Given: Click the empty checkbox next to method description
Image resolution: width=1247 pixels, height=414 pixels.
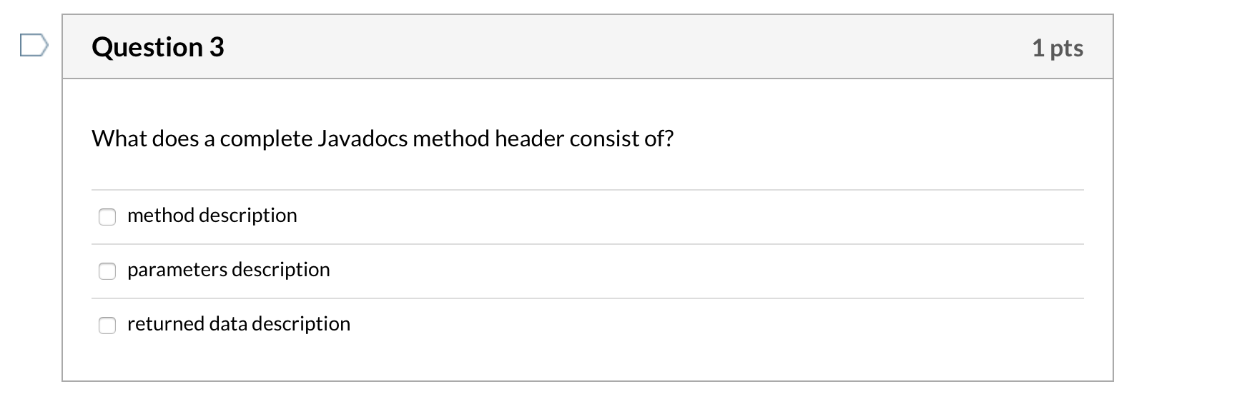Looking at the screenshot, I should (x=107, y=216).
